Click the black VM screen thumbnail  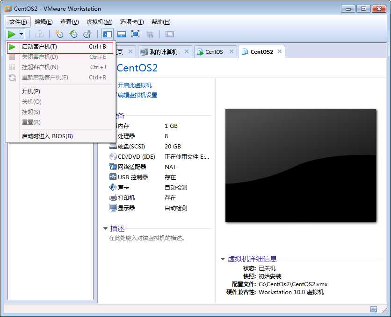pos(301,165)
